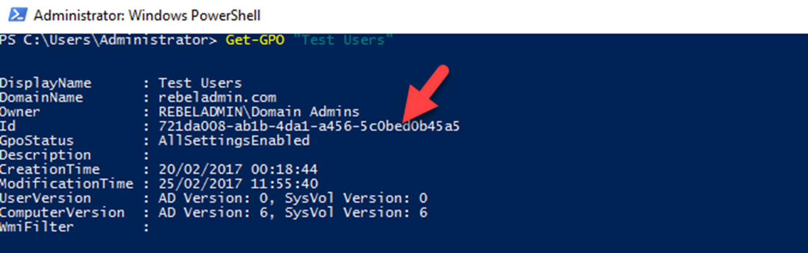The height and width of the screenshot is (253, 808).
Task: Click the DomainName field label
Action: tap(41, 97)
